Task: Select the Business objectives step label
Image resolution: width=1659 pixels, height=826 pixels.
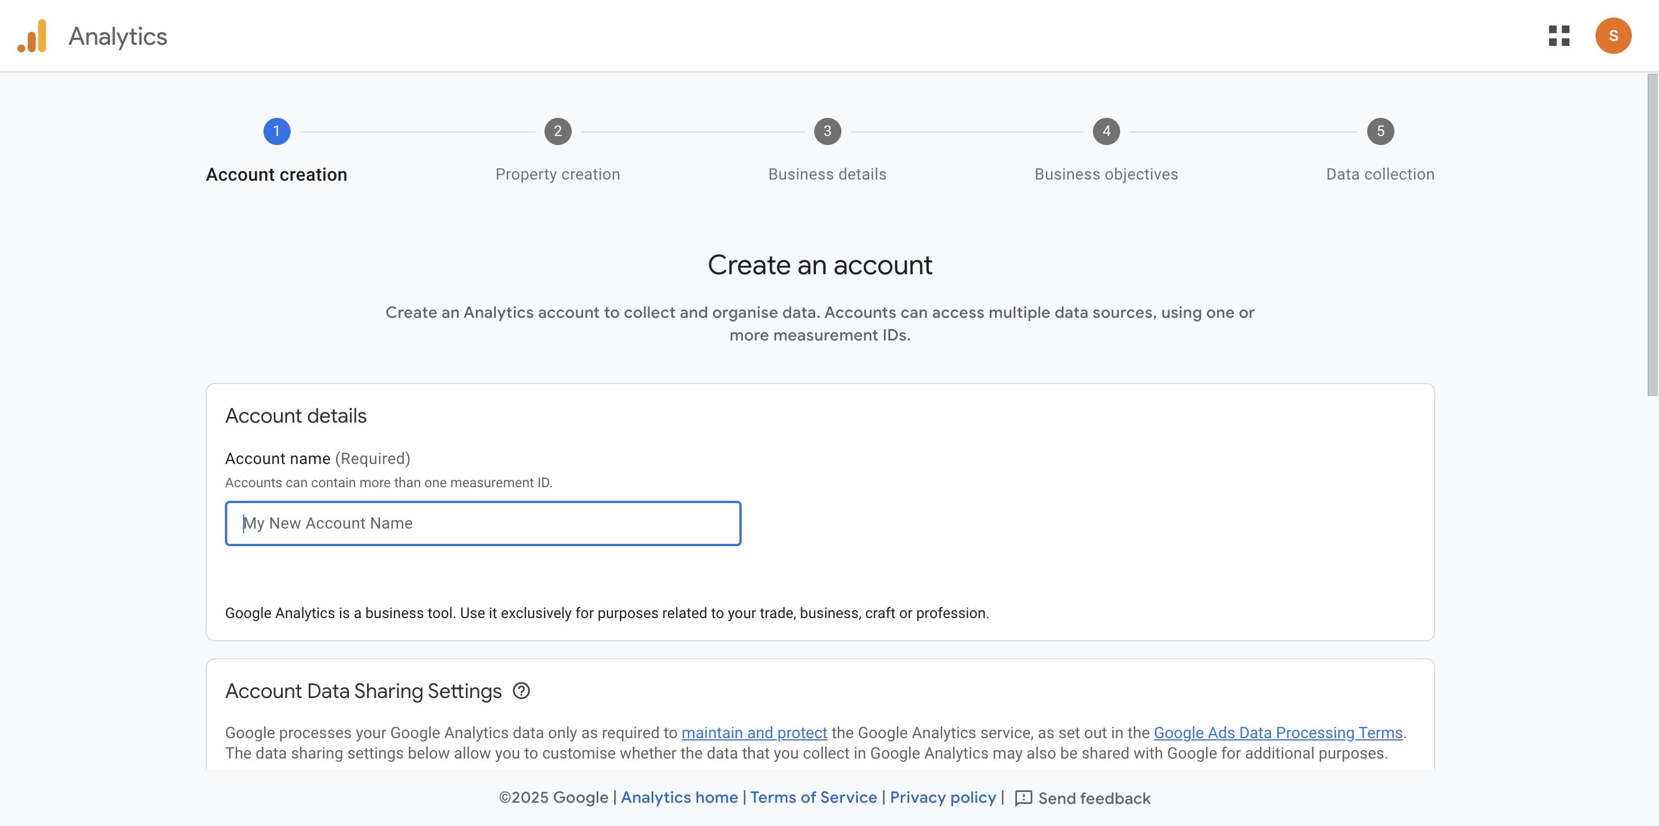Action: 1106,174
